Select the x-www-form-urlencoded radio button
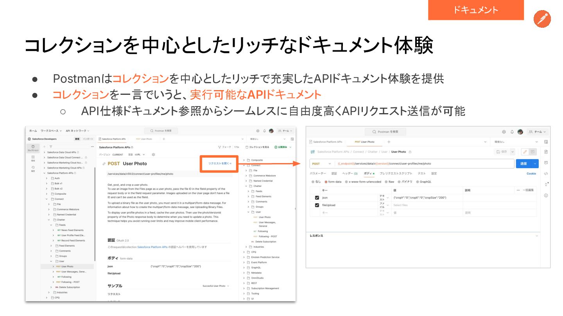This screenshot has width=563, height=316. point(346,182)
